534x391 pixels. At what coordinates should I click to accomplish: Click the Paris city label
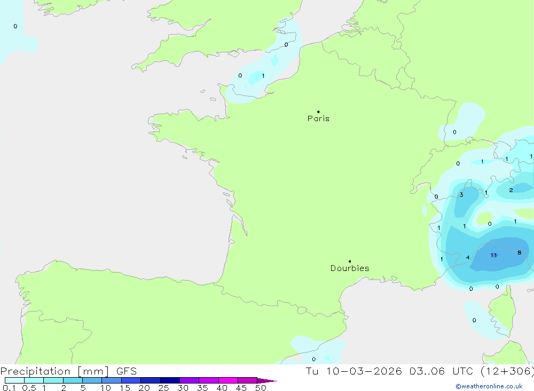coord(318,118)
